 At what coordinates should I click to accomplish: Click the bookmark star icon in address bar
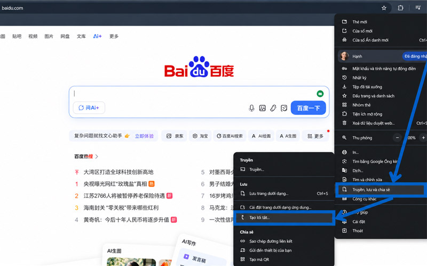(x=384, y=8)
